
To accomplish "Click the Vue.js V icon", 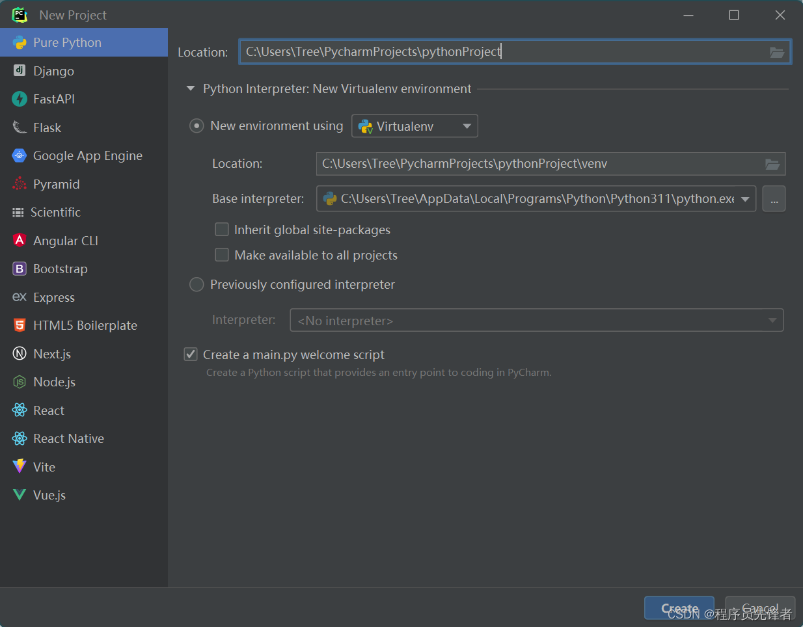I will (20, 495).
